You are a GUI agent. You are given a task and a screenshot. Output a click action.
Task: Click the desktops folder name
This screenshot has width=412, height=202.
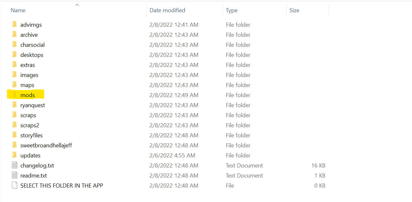(x=32, y=55)
